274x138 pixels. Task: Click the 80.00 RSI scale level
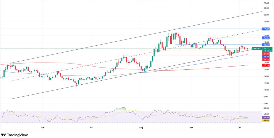(x=266, y=108)
